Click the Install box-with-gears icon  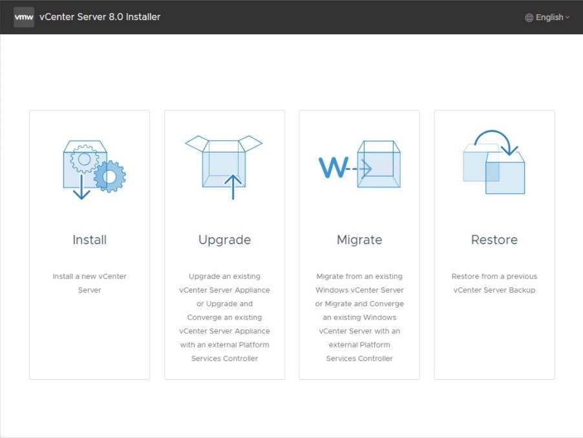click(94, 169)
